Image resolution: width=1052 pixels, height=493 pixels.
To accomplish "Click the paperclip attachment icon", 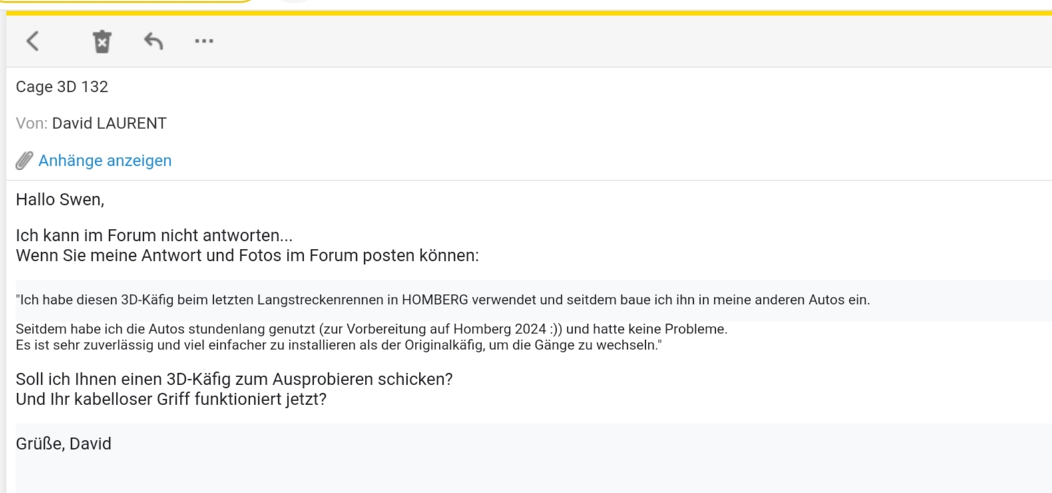I will pyautogui.click(x=25, y=160).
